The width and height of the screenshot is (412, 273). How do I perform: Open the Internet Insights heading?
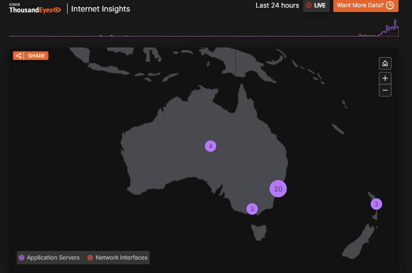pos(100,9)
